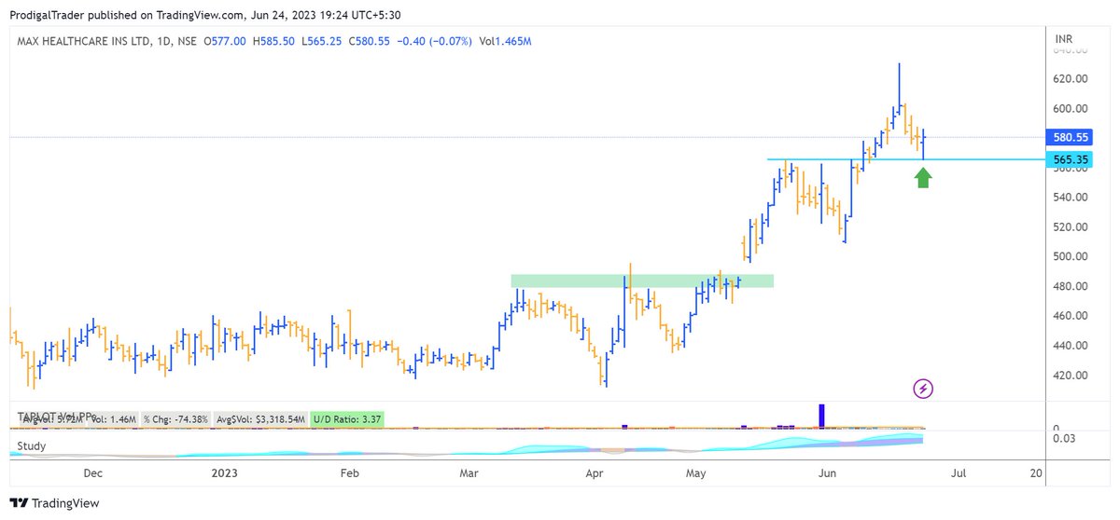Screen dimensions: 1120x520
Task: Click the tall purple volume bar in June
Action: [822, 416]
